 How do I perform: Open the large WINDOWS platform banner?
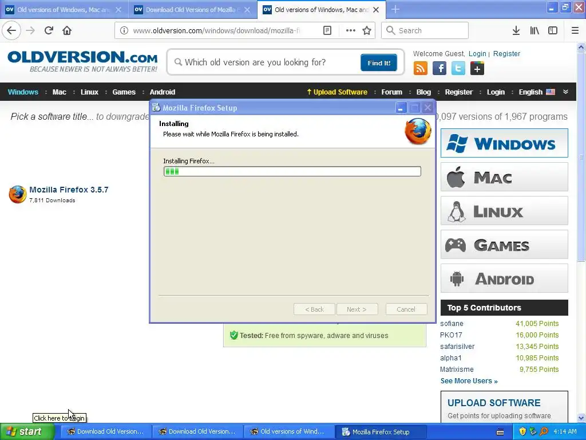[504, 143]
